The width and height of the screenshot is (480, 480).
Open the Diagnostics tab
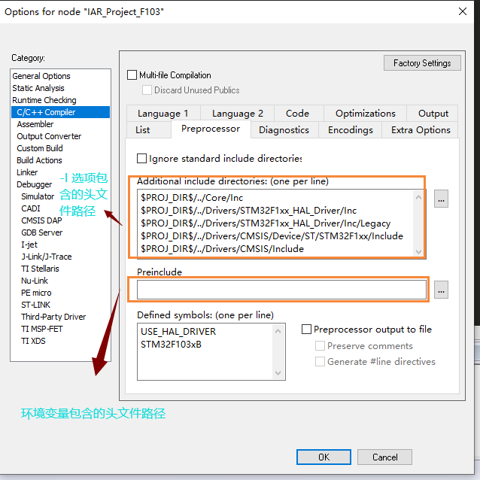pyautogui.click(x=284, y=130)
